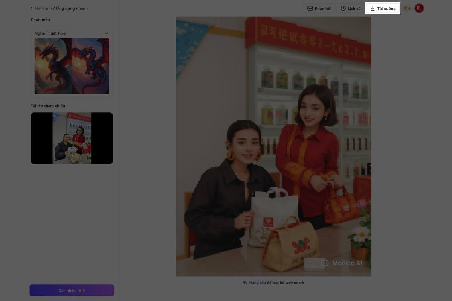This screenshot has height=301, width=452.
Task: Click the sparkle icon next to Nâng cấp
Action: (245, 283)
